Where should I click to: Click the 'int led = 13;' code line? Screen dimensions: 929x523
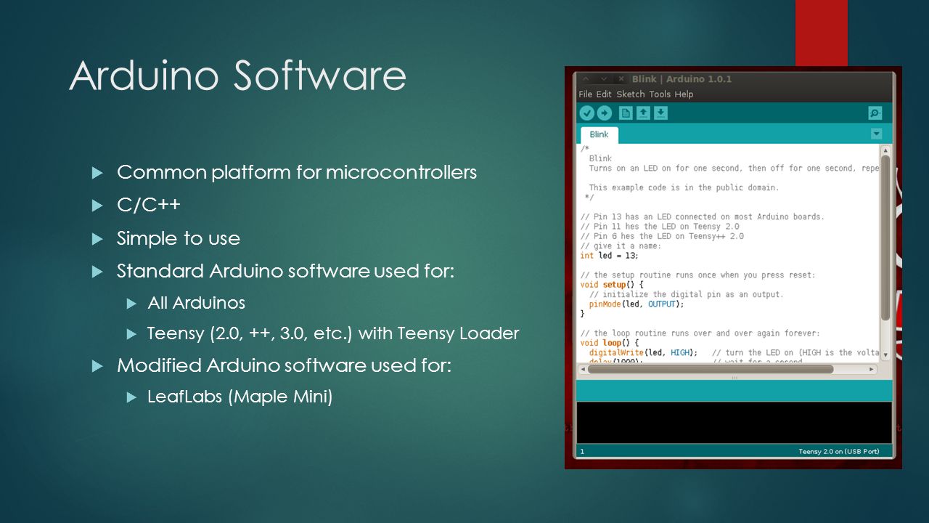(610, 256)
